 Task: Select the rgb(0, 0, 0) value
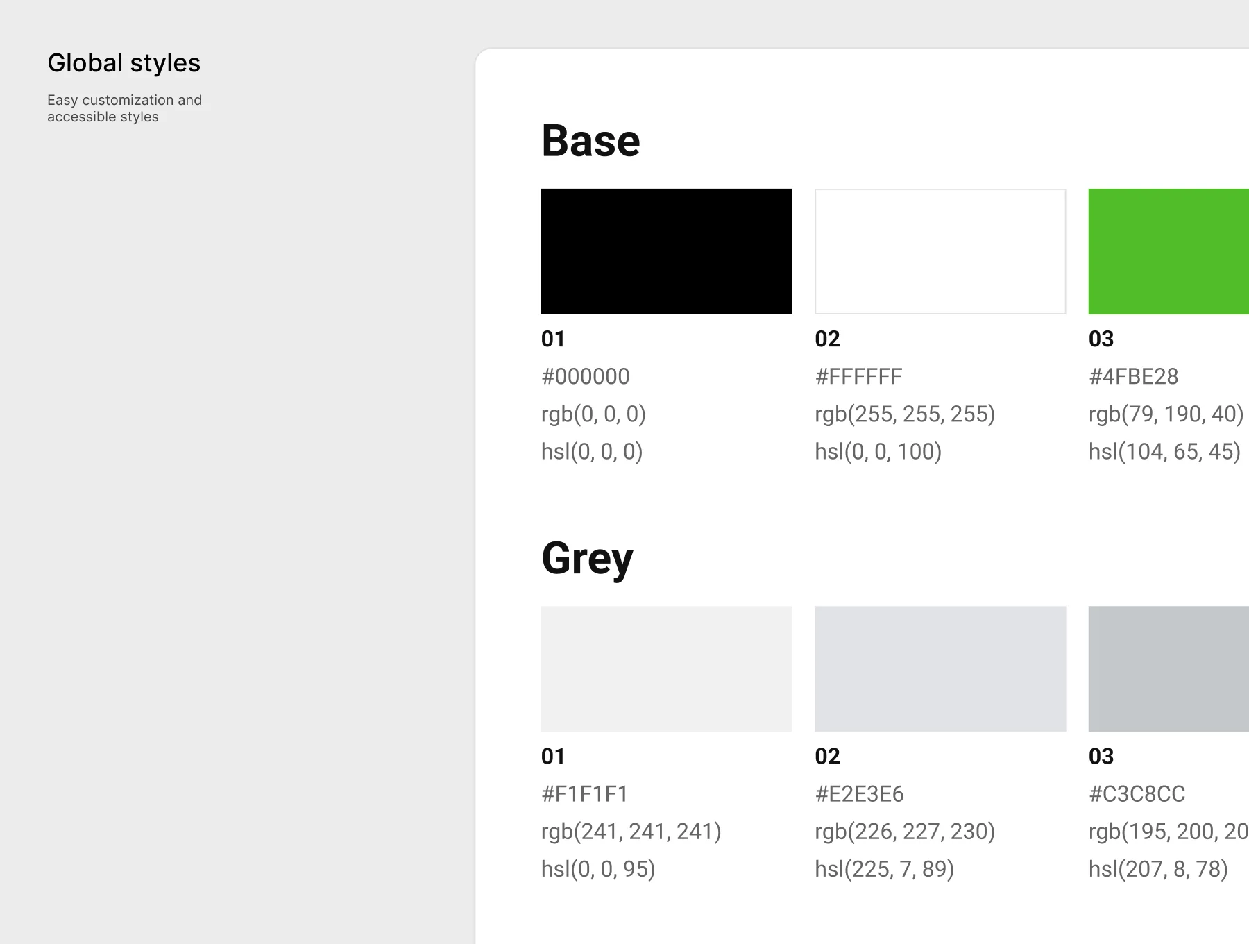[594, 414]
